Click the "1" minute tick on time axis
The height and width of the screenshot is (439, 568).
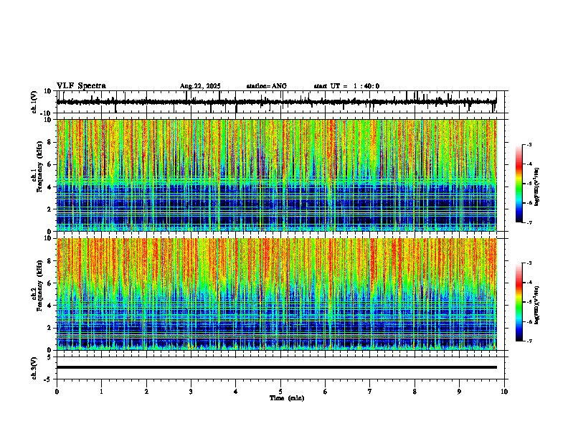click(101, 392)
